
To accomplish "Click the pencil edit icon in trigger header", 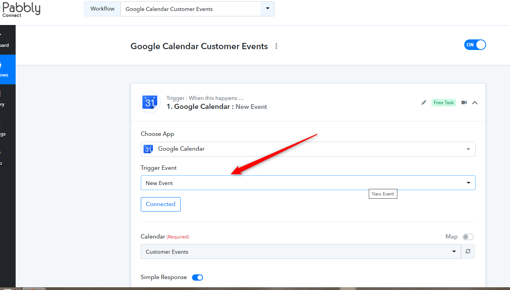I will coord(424,103).
